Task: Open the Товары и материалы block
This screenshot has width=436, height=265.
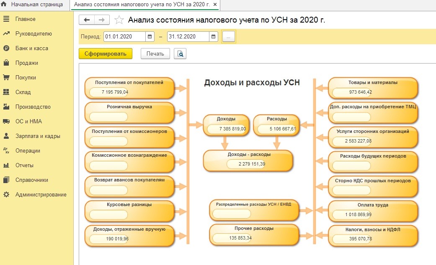Action: (x=373, y=88)
